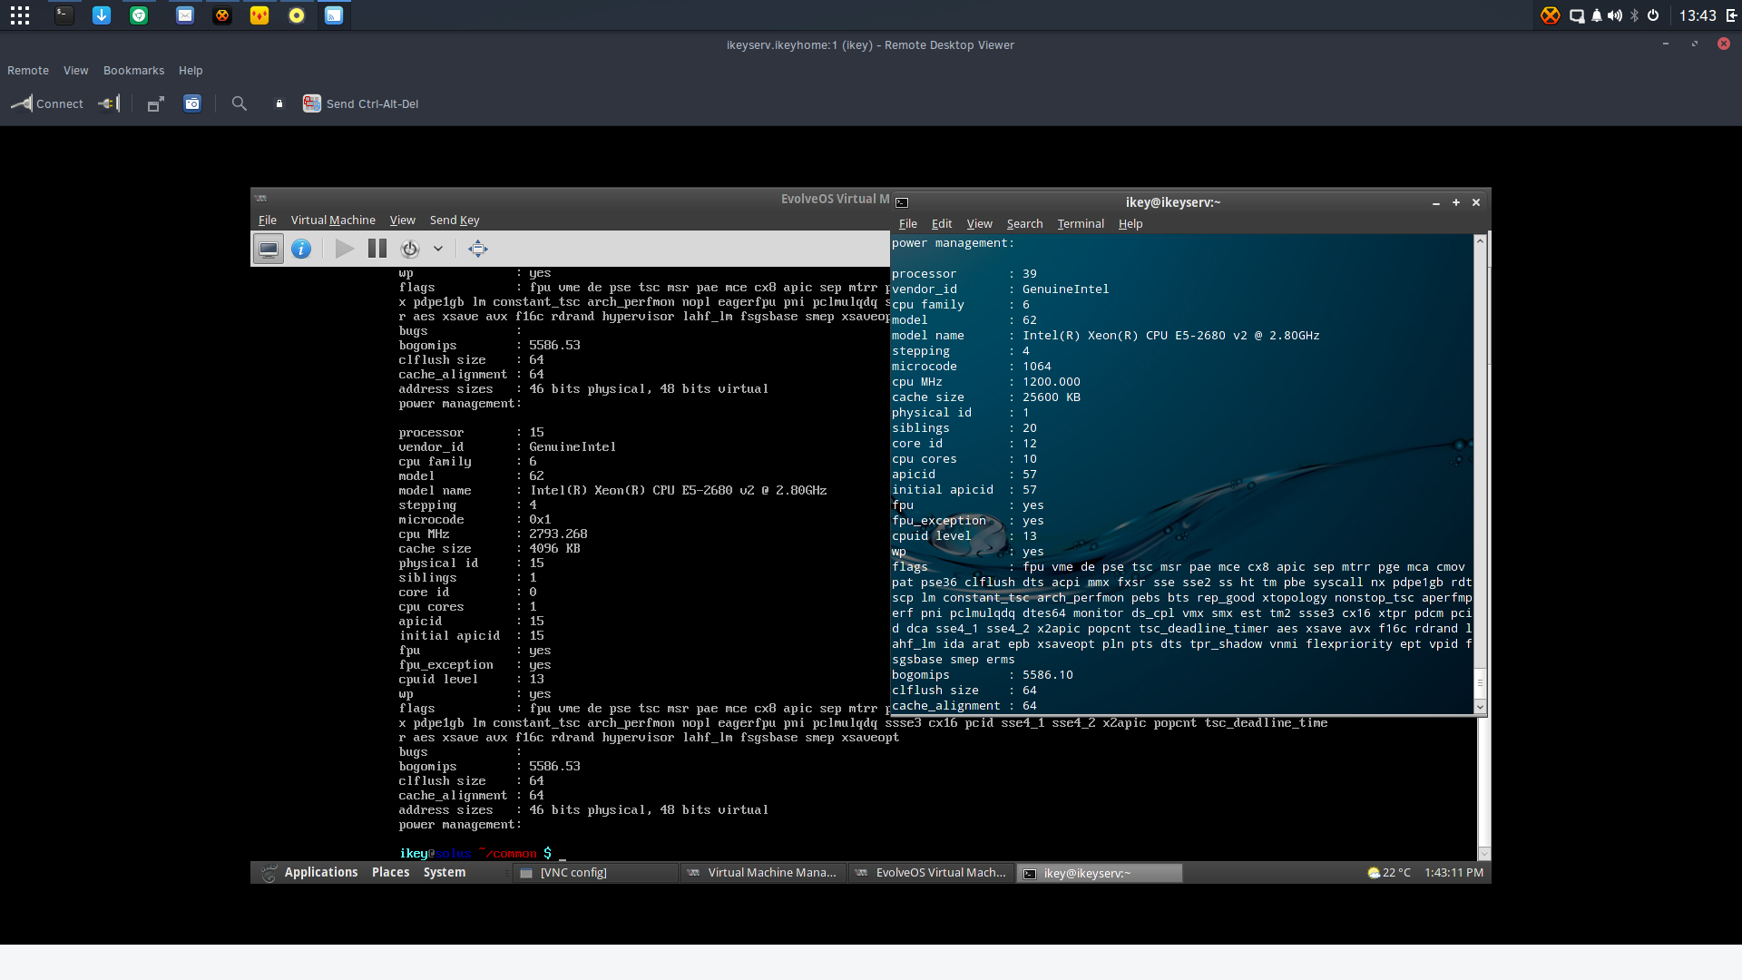
Task: Click the Bluetooth tray icon
Action: tap(1635, 15)
